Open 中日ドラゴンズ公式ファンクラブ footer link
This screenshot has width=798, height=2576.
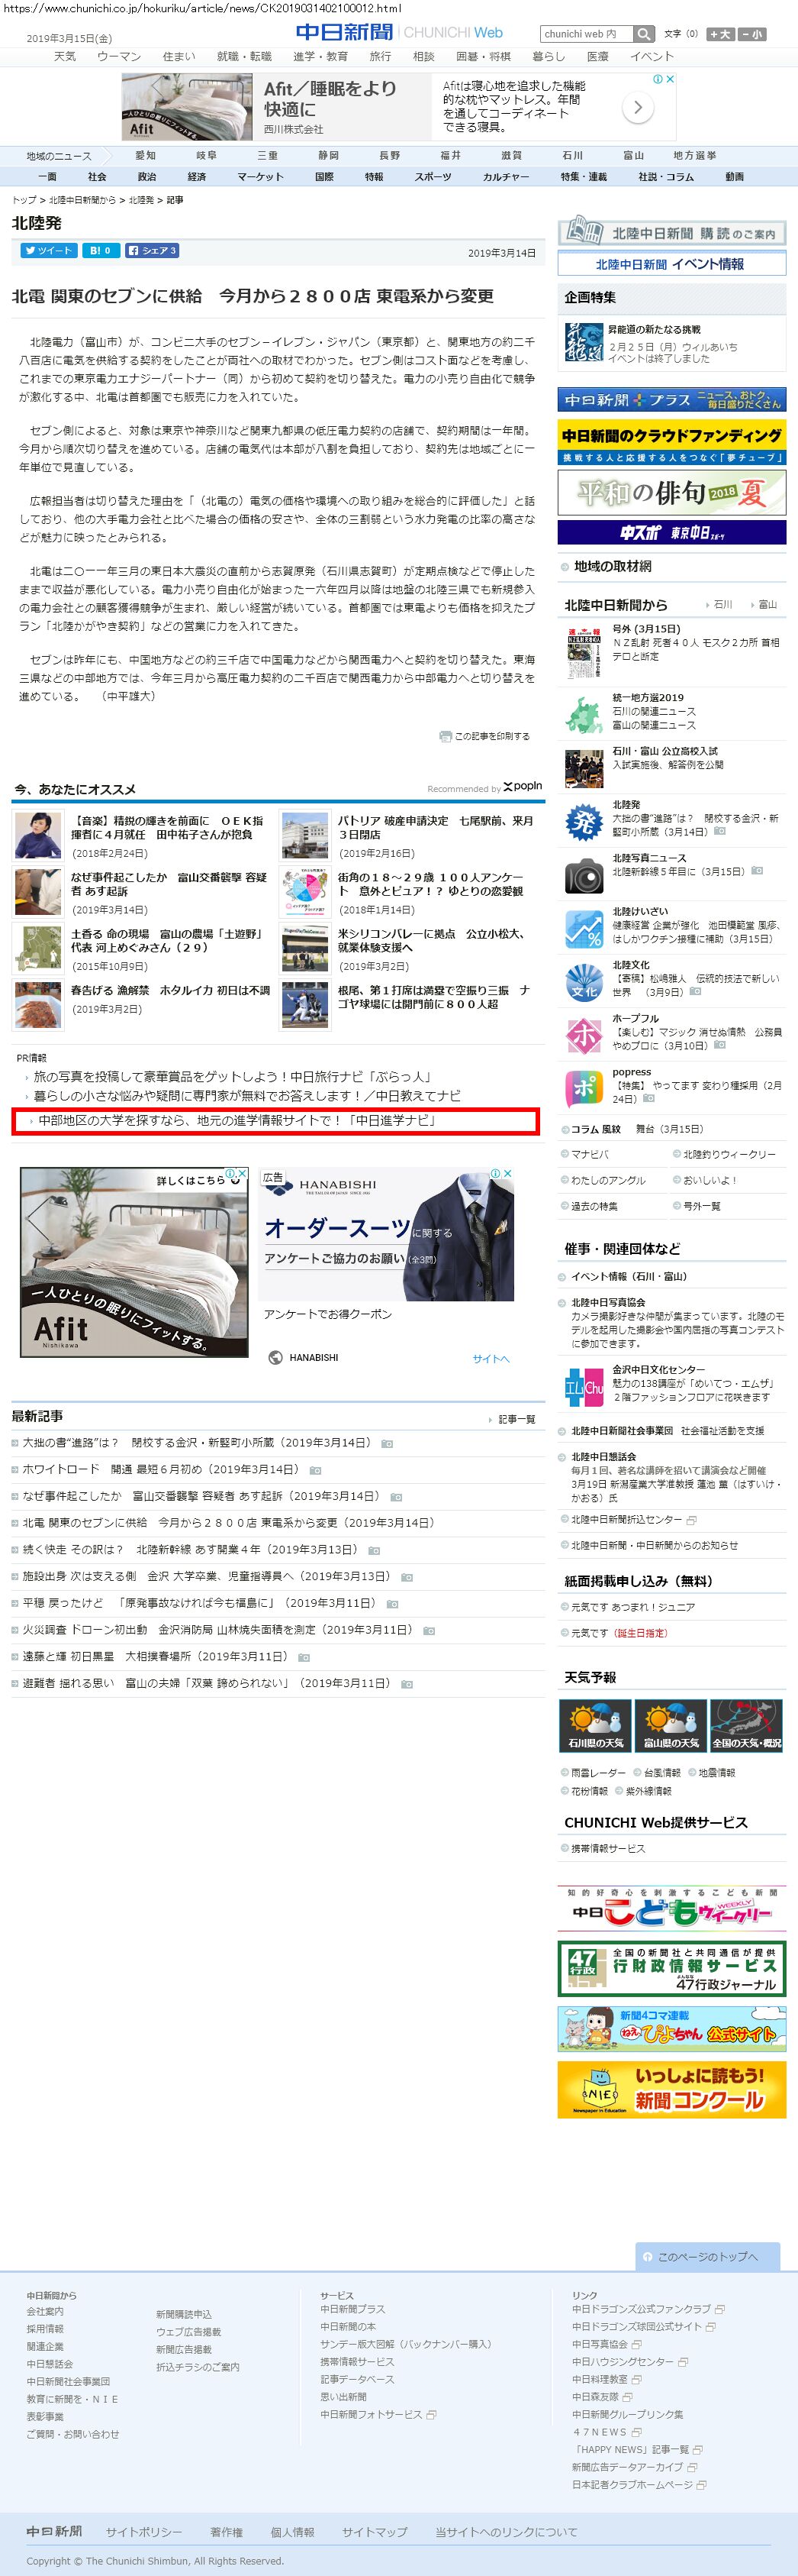pos(641,2309)
